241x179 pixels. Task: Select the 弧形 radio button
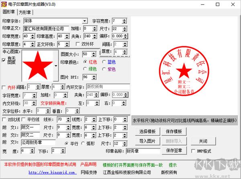83,143
